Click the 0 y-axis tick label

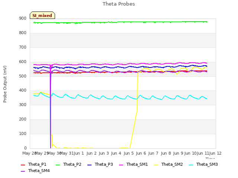(25, 148)
